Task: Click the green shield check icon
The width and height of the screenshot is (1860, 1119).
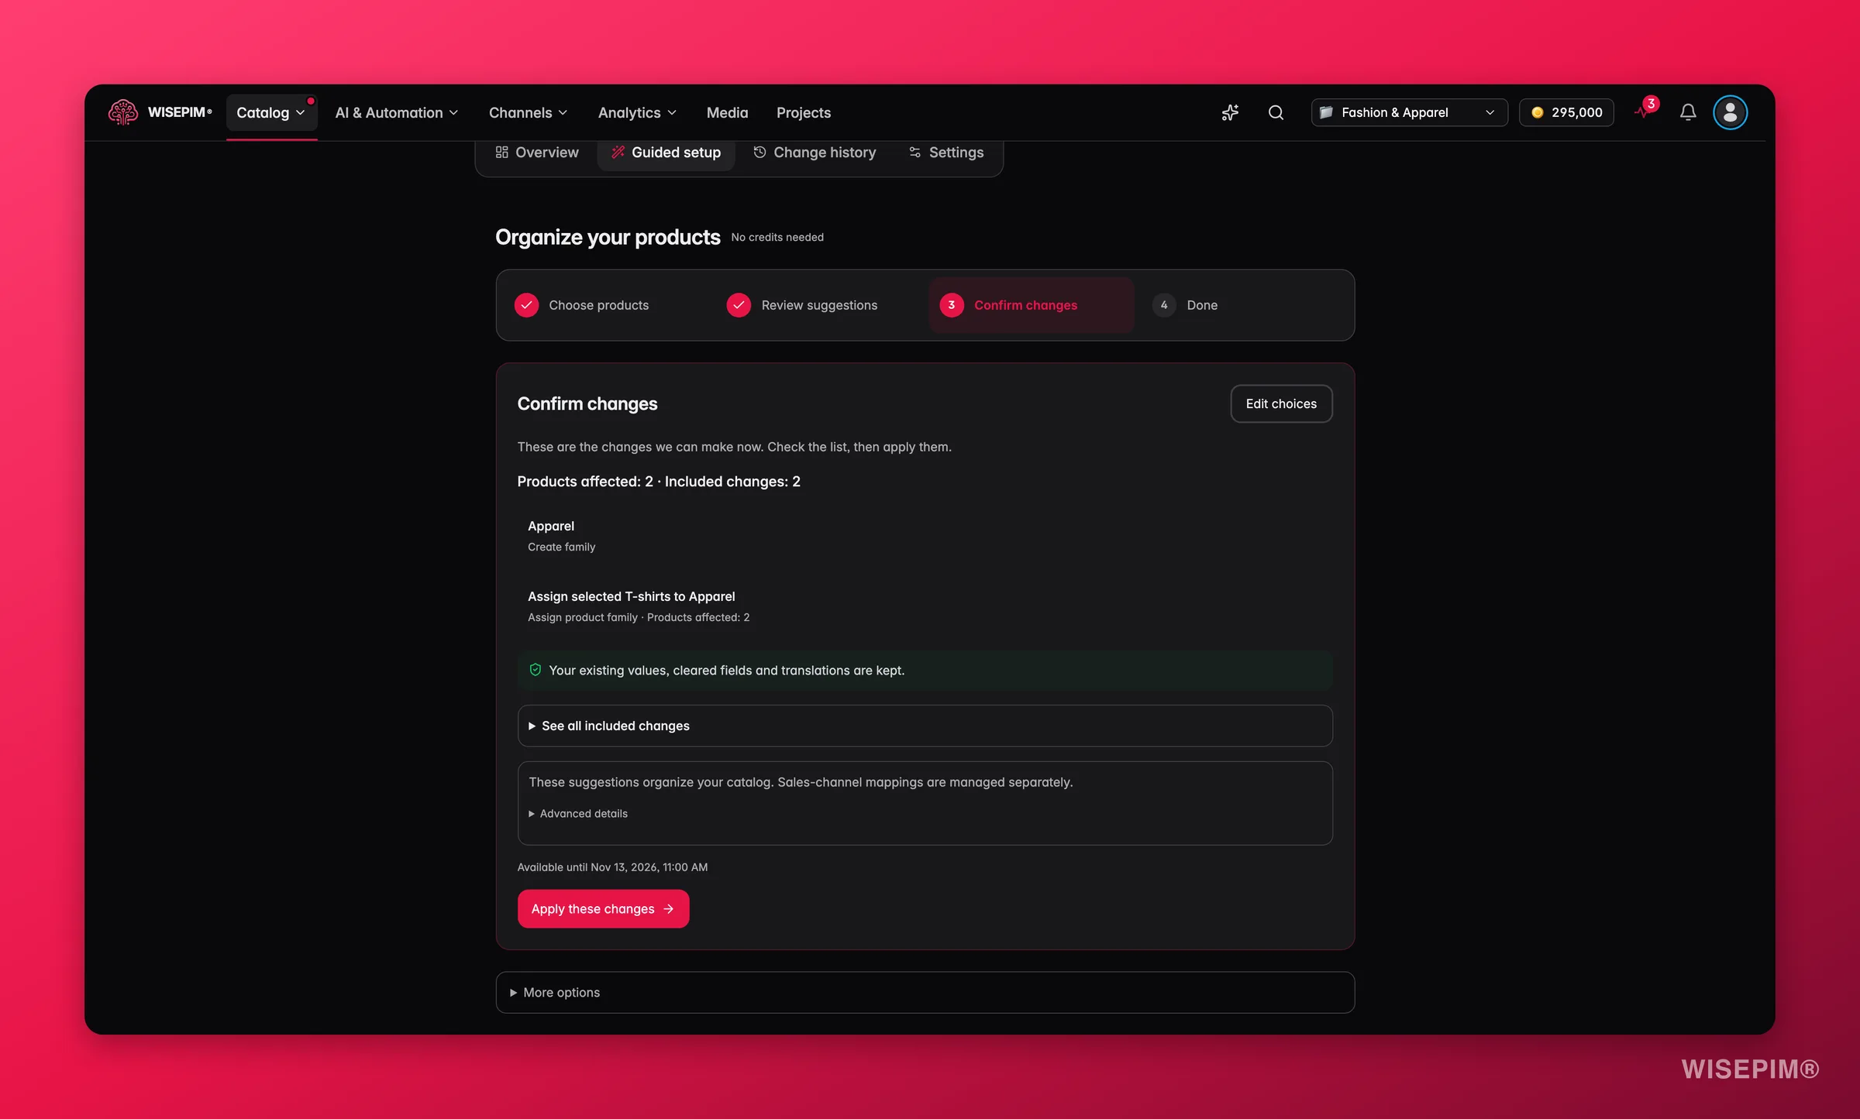Action: coord(535,670)
